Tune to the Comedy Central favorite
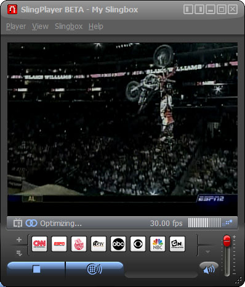This screenshot has width=245, height=287. 79,244
